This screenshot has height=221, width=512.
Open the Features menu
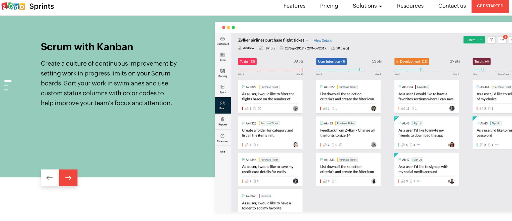coord(294,6)
